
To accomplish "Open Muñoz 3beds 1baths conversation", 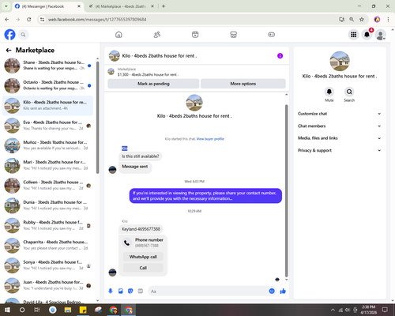I will 48,145.
